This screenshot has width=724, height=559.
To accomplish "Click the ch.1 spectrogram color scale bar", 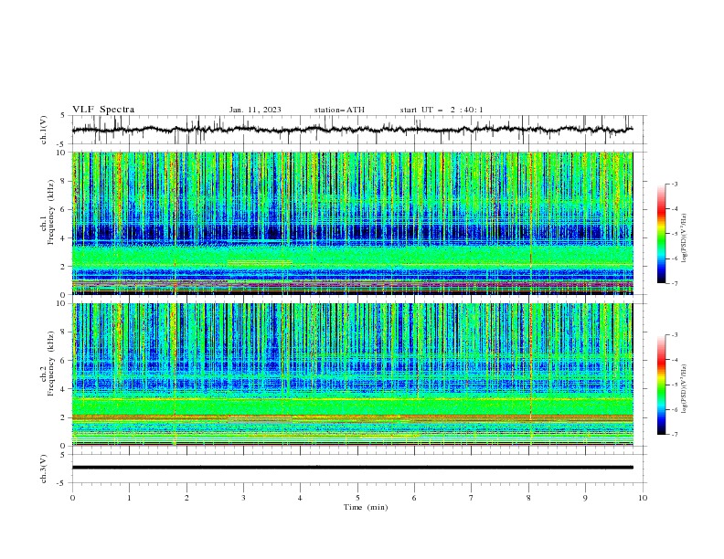I will 662,234.
